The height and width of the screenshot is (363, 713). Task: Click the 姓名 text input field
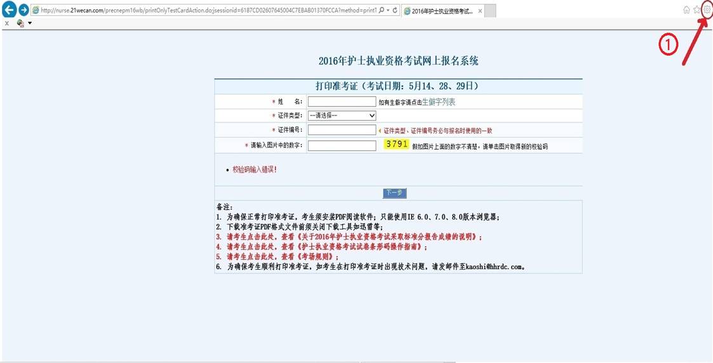tap(342, 102)
